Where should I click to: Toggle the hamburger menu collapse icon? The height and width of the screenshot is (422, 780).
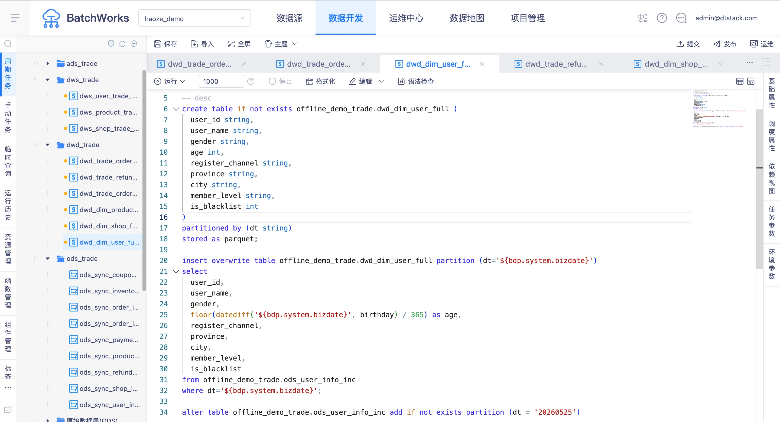click(15, 18)
